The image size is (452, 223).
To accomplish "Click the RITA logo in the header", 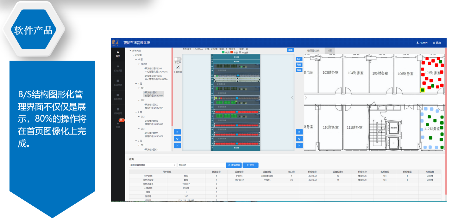I will 116,42.
